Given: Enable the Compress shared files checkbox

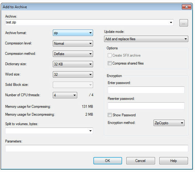Looking at the screenshot, I should pyautogui.click(x=110, y=63).
